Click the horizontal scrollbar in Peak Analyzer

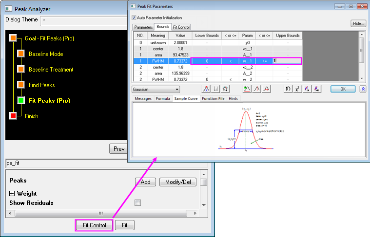coord(101,213)
